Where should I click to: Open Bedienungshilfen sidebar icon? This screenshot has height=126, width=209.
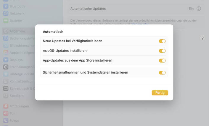(6, 38)
